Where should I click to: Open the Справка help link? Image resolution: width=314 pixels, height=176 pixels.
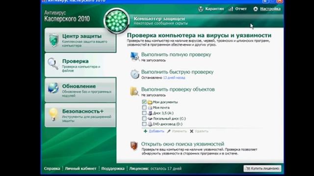(52, 169)
